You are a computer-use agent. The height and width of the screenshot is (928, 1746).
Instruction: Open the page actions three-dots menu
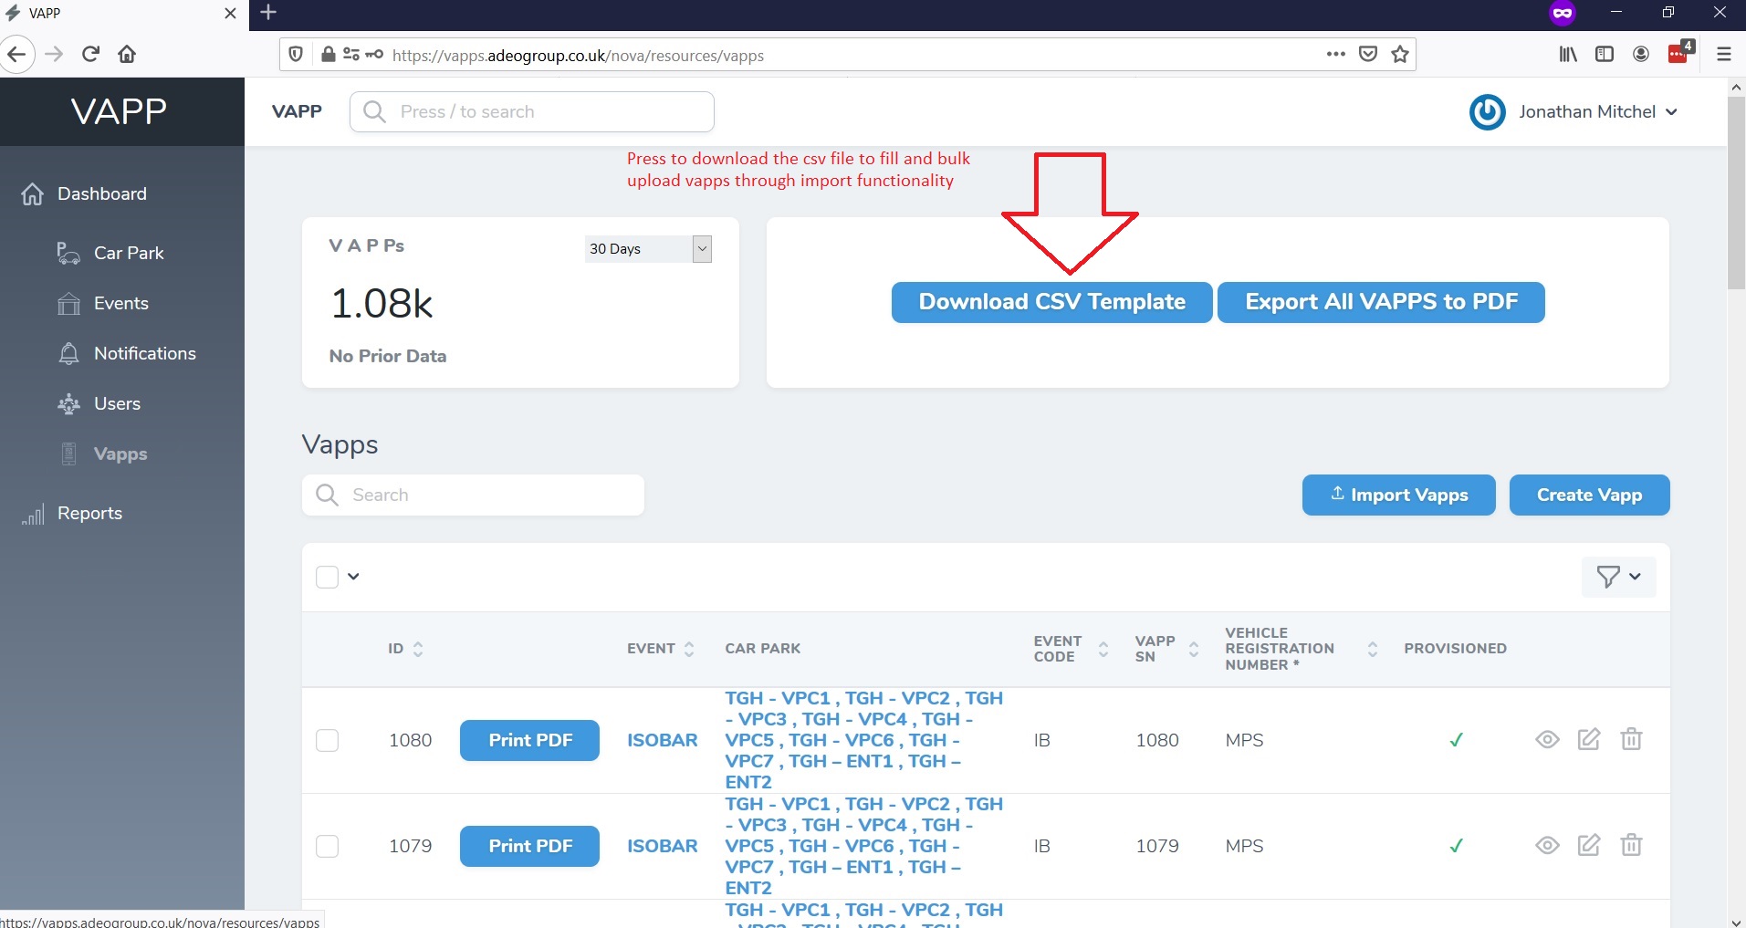pyautogui.click(x=1336, y=55)
